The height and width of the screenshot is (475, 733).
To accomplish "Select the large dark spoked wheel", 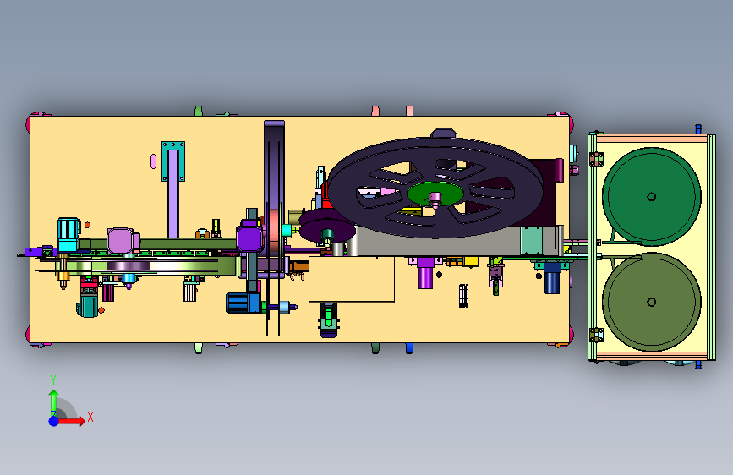I will [435, 187].
